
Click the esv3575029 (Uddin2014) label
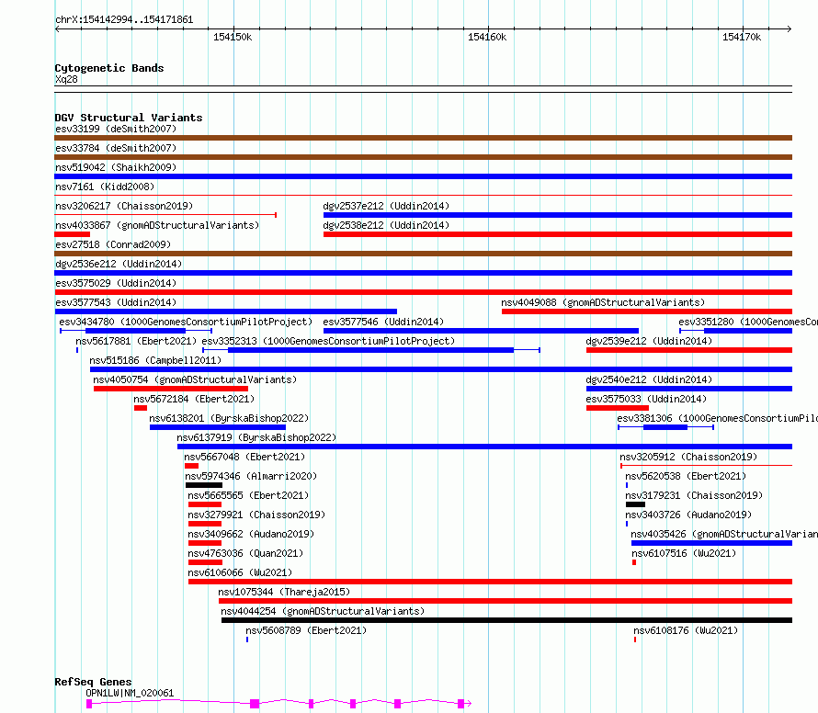116,283
